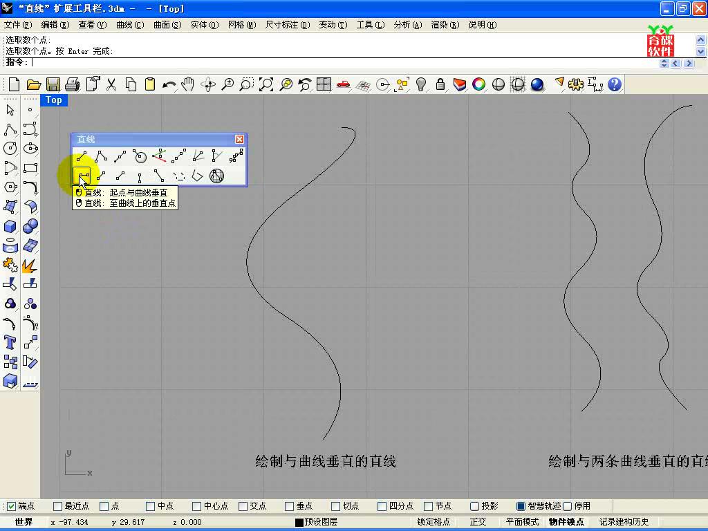Select the circle tool in left sidebar
The height and width of the screenshot is (531, 708).
10,148
